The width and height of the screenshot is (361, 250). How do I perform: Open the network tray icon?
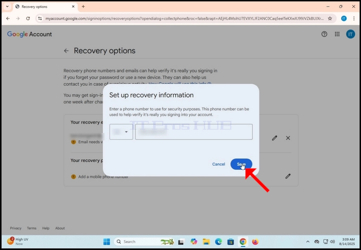326,242
